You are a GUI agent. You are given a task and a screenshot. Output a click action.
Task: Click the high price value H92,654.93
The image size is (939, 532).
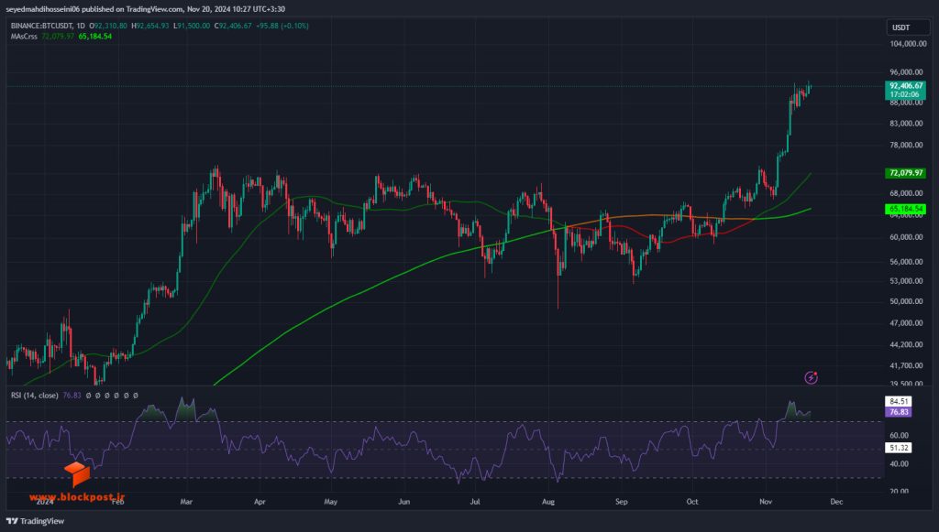coord(150,27)
